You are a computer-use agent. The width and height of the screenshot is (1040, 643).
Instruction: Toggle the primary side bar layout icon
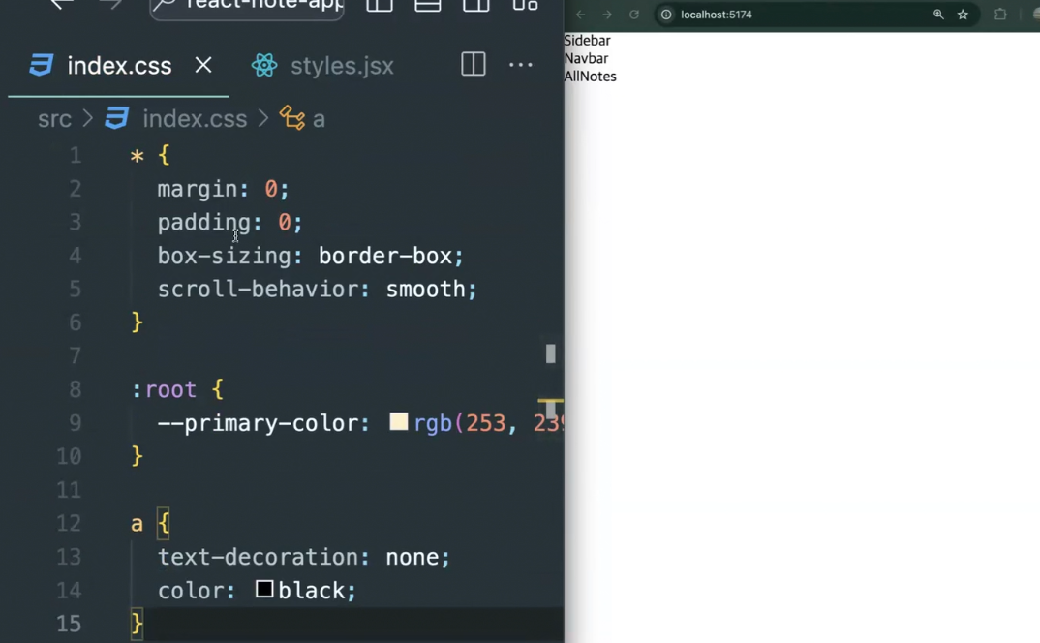380,5
